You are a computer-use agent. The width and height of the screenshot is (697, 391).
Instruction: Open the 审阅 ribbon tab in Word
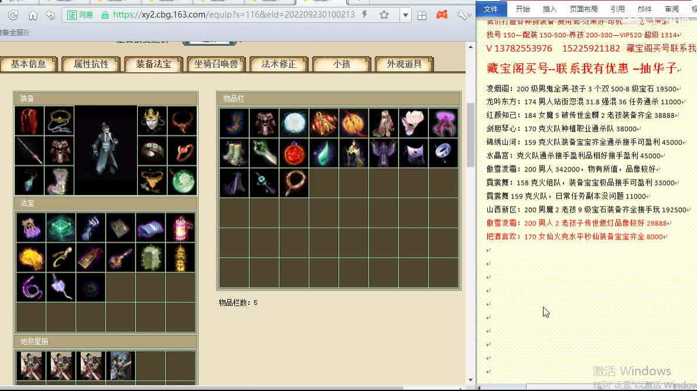tap(672, 9)
